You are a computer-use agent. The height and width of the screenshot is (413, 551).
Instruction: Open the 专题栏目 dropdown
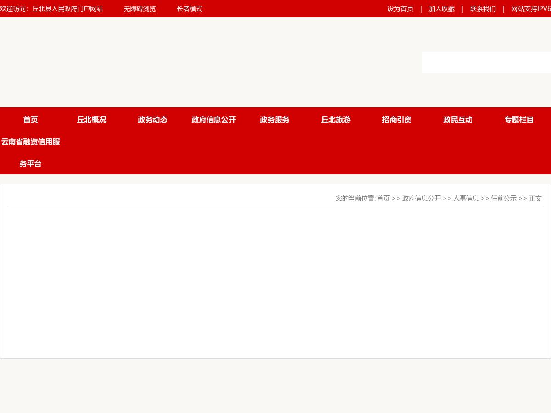coord(519,119)
